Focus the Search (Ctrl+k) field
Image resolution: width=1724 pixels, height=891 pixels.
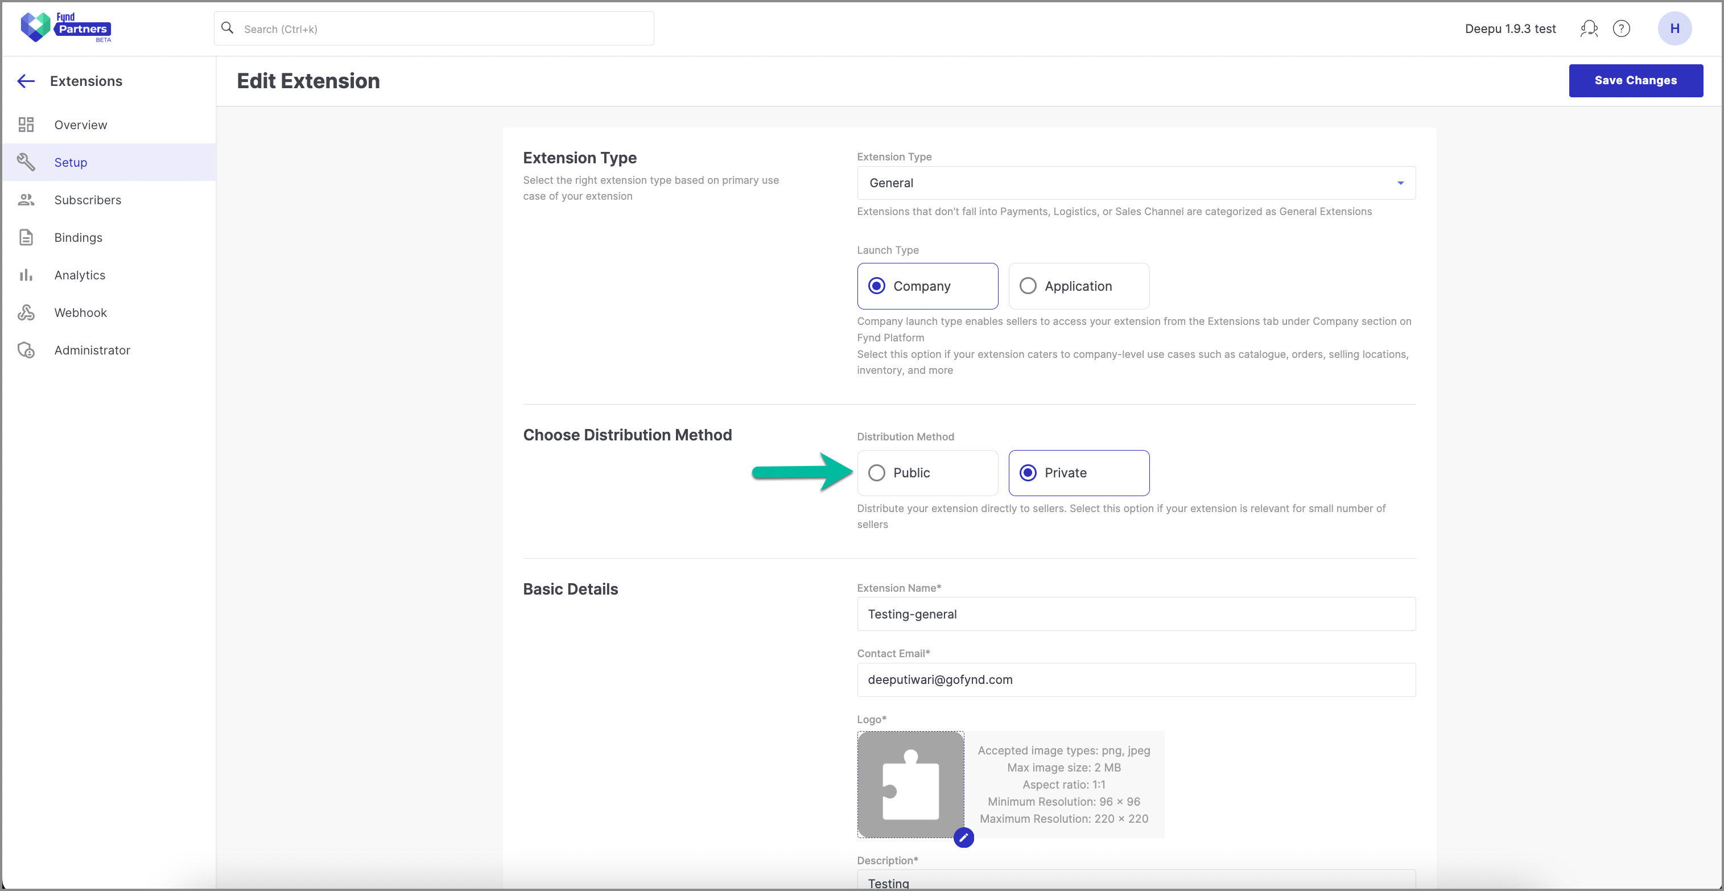(434, 29)
